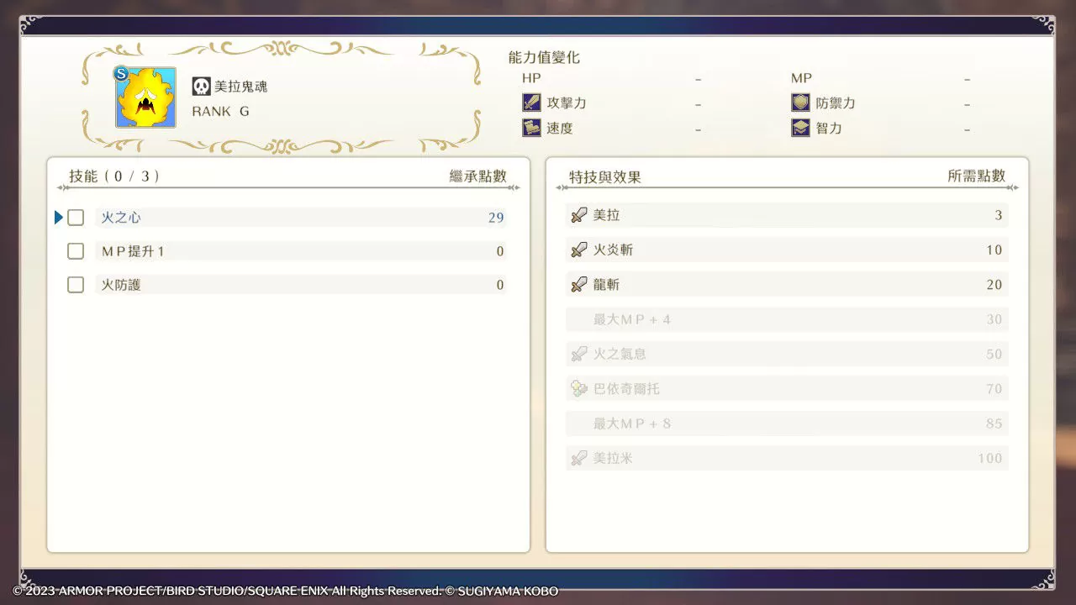Select the 火防護 skill row

[x=301, y=285]
